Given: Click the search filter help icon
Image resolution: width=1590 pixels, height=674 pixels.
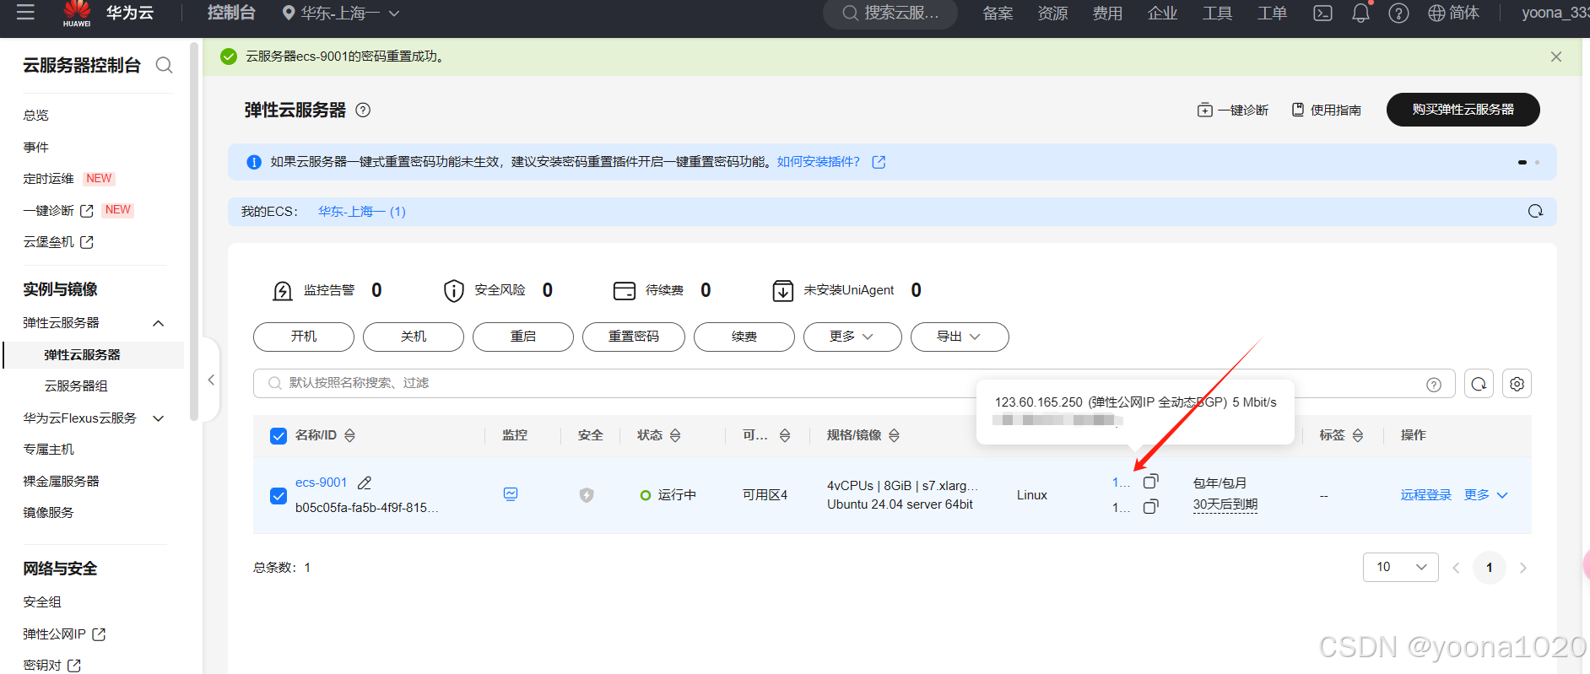Looking at the screenshot, I should coord(1434,385).
